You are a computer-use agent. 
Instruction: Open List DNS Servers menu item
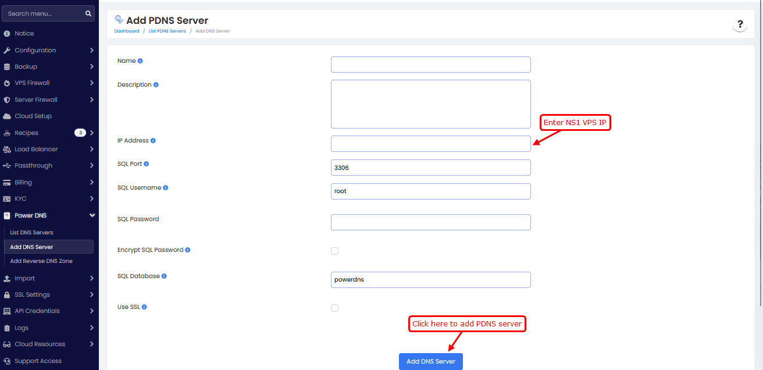31,233
